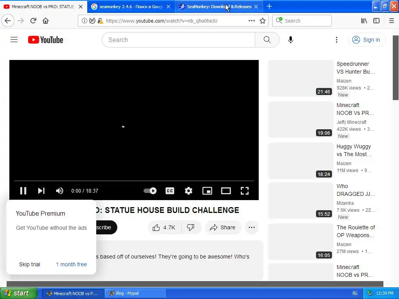Mute the video volume
399x299 pixels.
point(59,191)
